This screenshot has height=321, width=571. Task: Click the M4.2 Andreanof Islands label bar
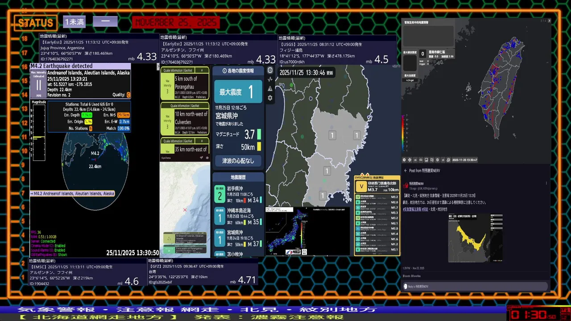pos(72,193)
